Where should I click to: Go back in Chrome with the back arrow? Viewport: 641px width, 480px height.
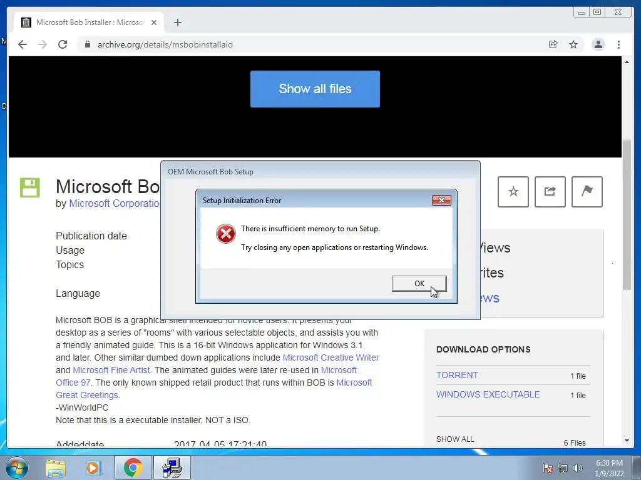click(x=23, y=44)
